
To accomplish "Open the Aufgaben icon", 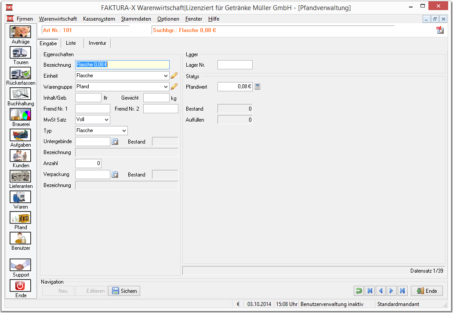I will (20, 135).
